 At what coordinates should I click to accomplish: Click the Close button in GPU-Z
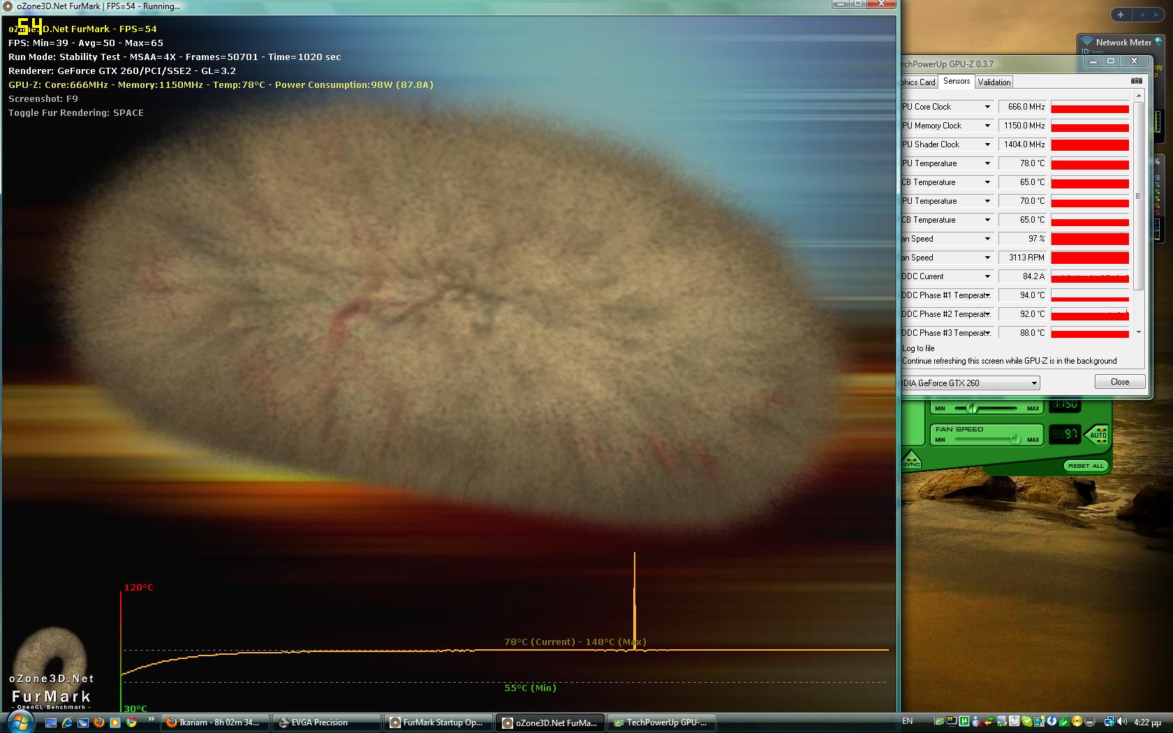tap(1120, 382)
